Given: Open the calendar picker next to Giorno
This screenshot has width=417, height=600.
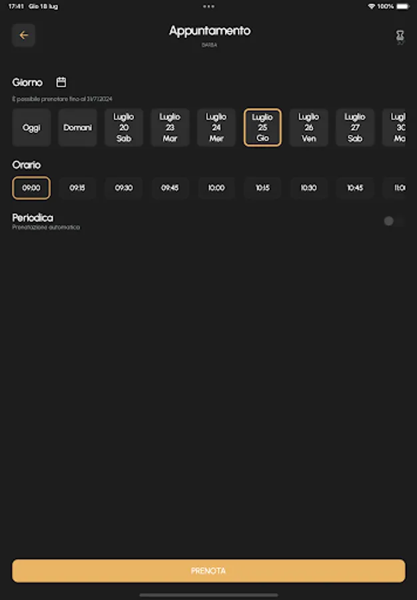Looking at the screenshot, I should point(61,82).
